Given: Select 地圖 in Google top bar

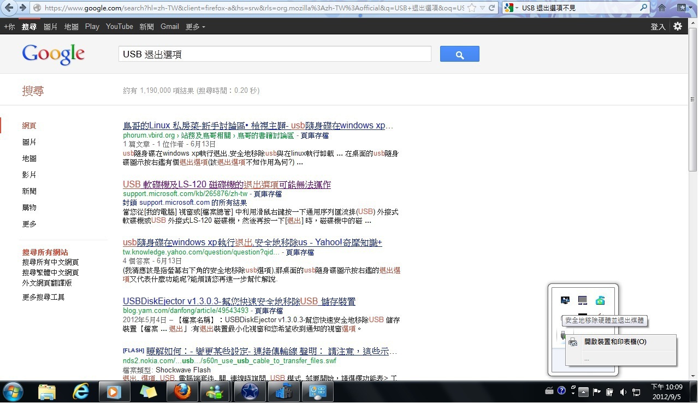Looking at the screenshot, I should 71,26.
